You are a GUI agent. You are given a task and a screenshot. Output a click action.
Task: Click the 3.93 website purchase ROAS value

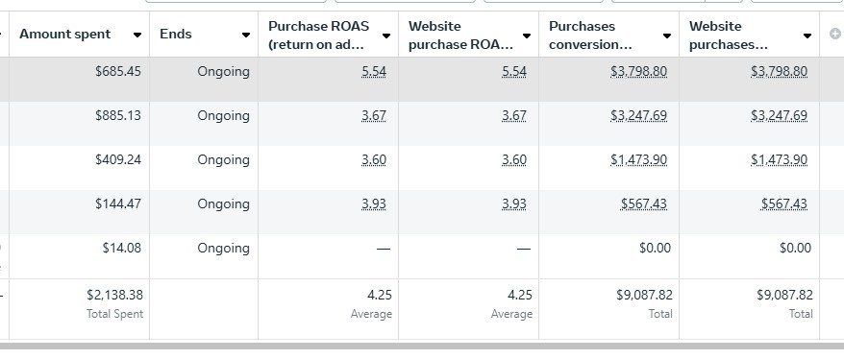coord(514,203)
